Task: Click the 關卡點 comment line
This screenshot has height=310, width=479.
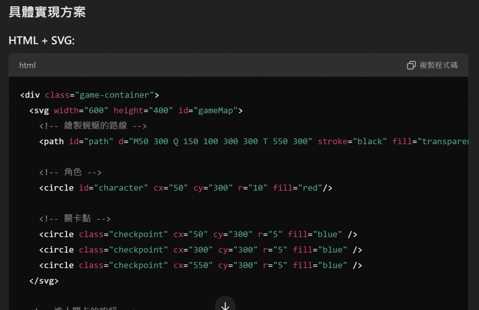Action: [x=75, y=218]
